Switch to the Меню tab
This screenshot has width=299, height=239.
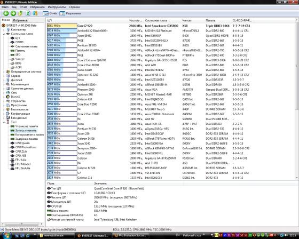click(6, 20)
